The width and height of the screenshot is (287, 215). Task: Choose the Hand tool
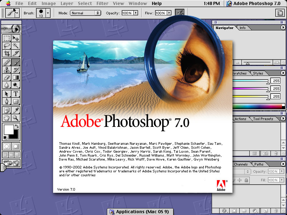(6, 118)
